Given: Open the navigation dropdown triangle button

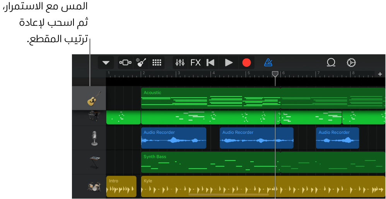Looking at the screenshot, I should point(106,63).
